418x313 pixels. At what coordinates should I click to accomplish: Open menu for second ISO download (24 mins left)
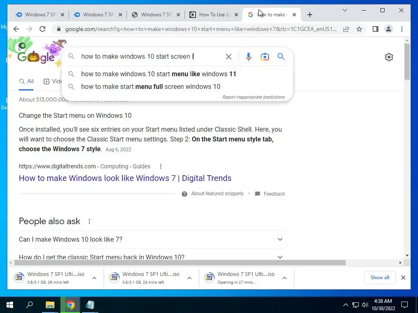point(189,278)
